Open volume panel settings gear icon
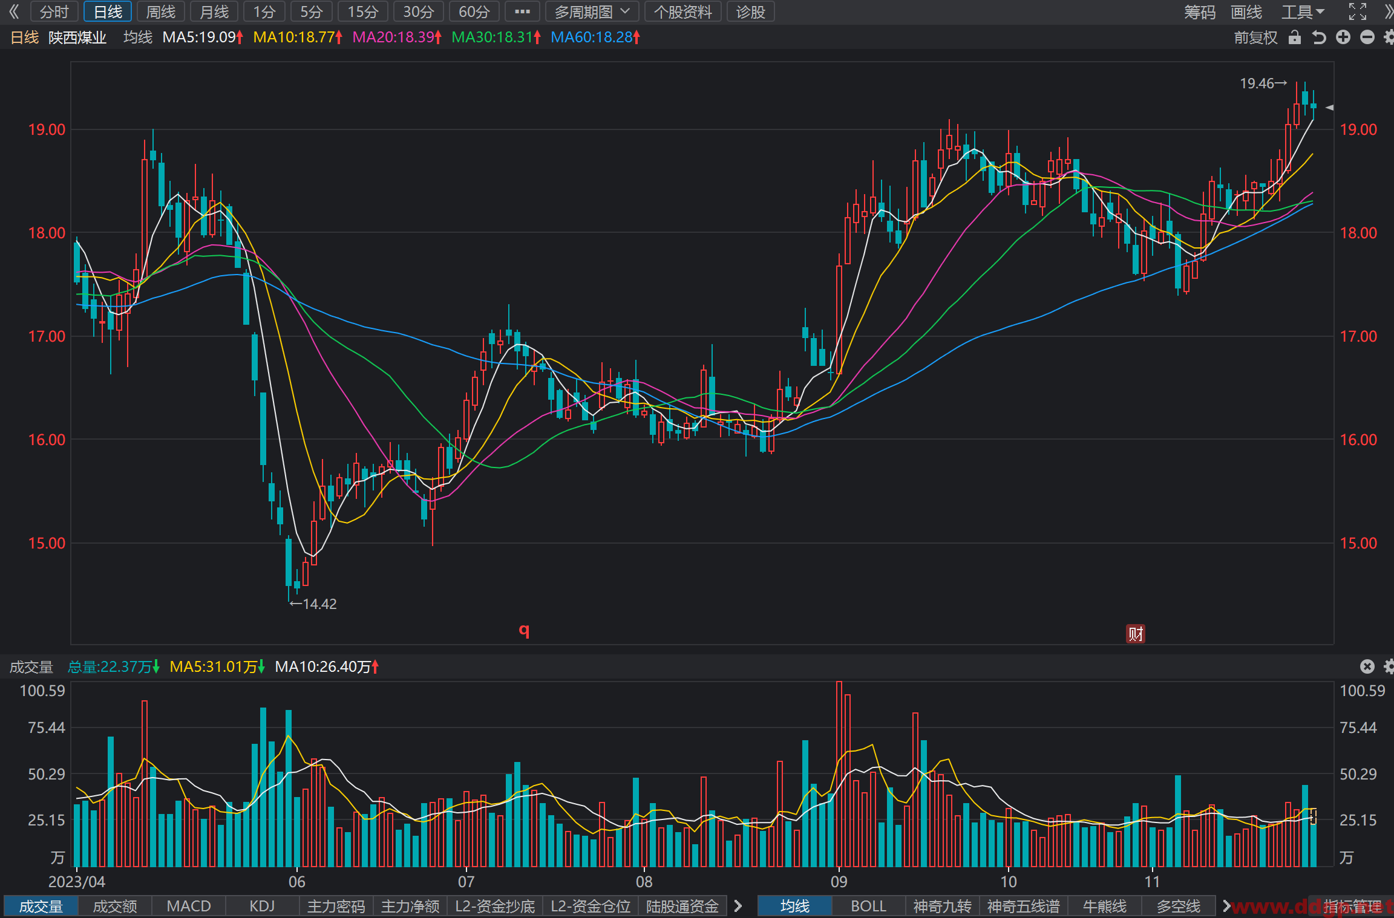The height and width of the screenshot is (918, 1394). pos(1389,666)
